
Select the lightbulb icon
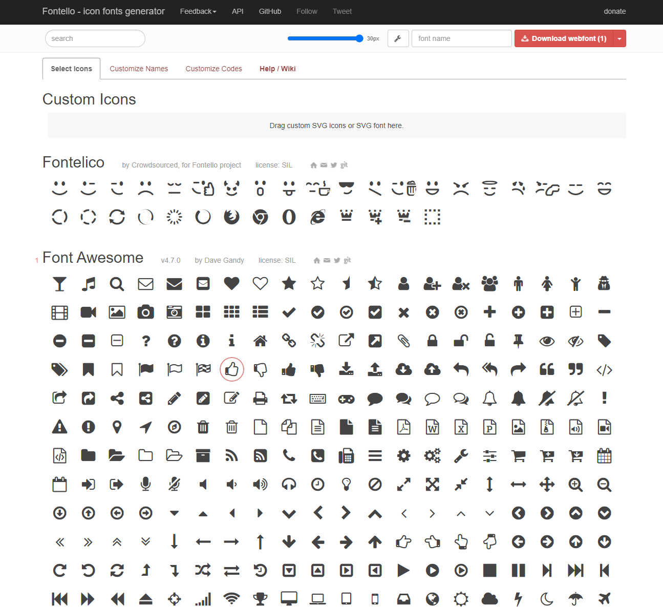click(x=347, y=484)
